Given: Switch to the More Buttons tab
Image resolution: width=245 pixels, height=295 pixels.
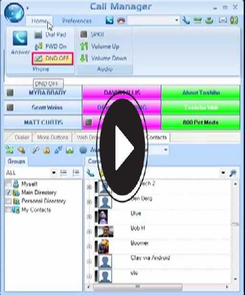Looking at the screenshot, I should (53, 137).
